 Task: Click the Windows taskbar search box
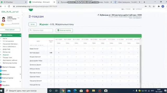click(x=26, y=91)
